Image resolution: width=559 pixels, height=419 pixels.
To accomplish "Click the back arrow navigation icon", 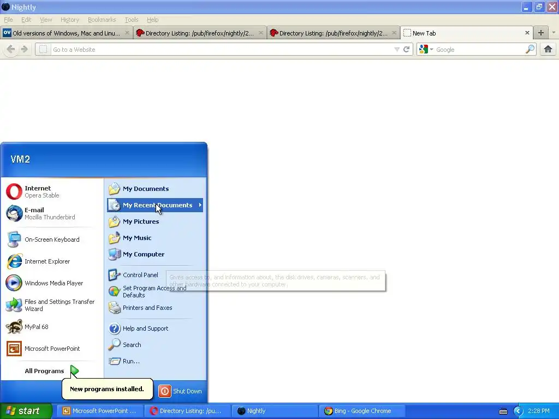I will (x=11, y=49).
